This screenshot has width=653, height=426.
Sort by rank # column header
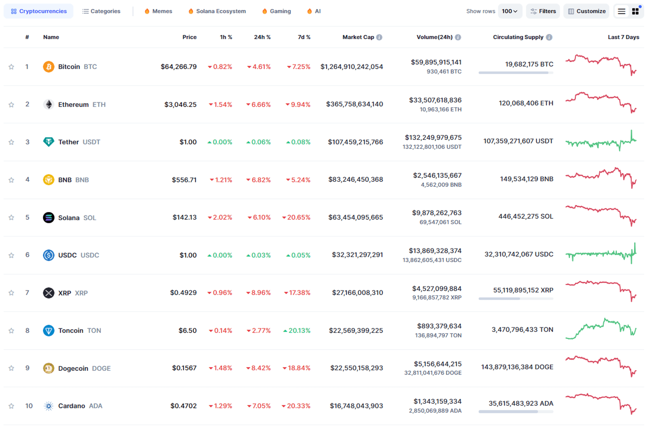[27, 37]
